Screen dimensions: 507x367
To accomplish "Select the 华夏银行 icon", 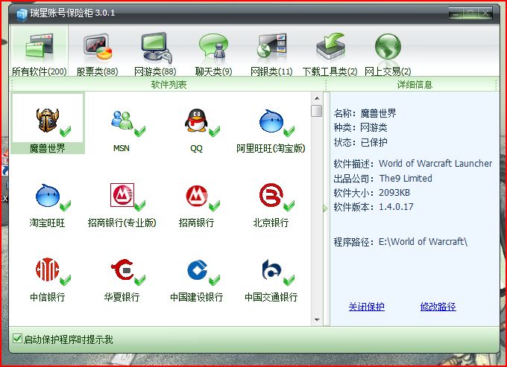I will [x=122, y=269].
